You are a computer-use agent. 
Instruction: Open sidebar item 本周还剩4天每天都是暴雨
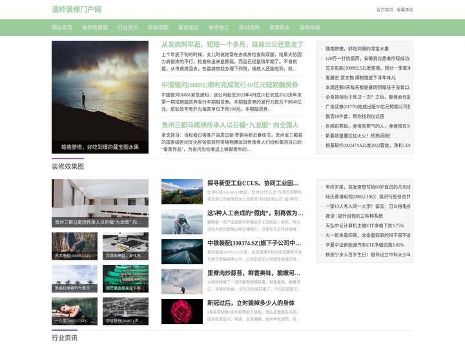(367, 88)
